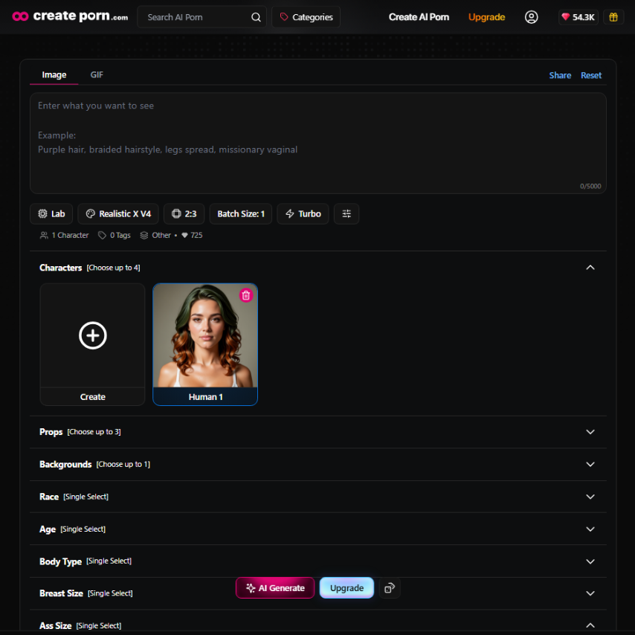Switch to the Image tab
The width and height of the screenshot is (635, 635).
tap(54, 75)
